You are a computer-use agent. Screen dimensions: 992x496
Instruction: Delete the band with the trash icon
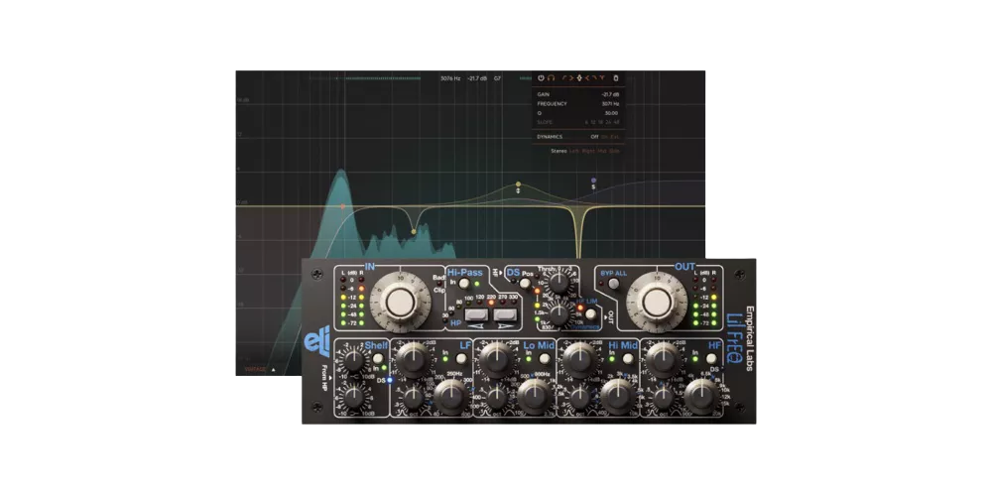pyautogui.click(x=616, y=77)
